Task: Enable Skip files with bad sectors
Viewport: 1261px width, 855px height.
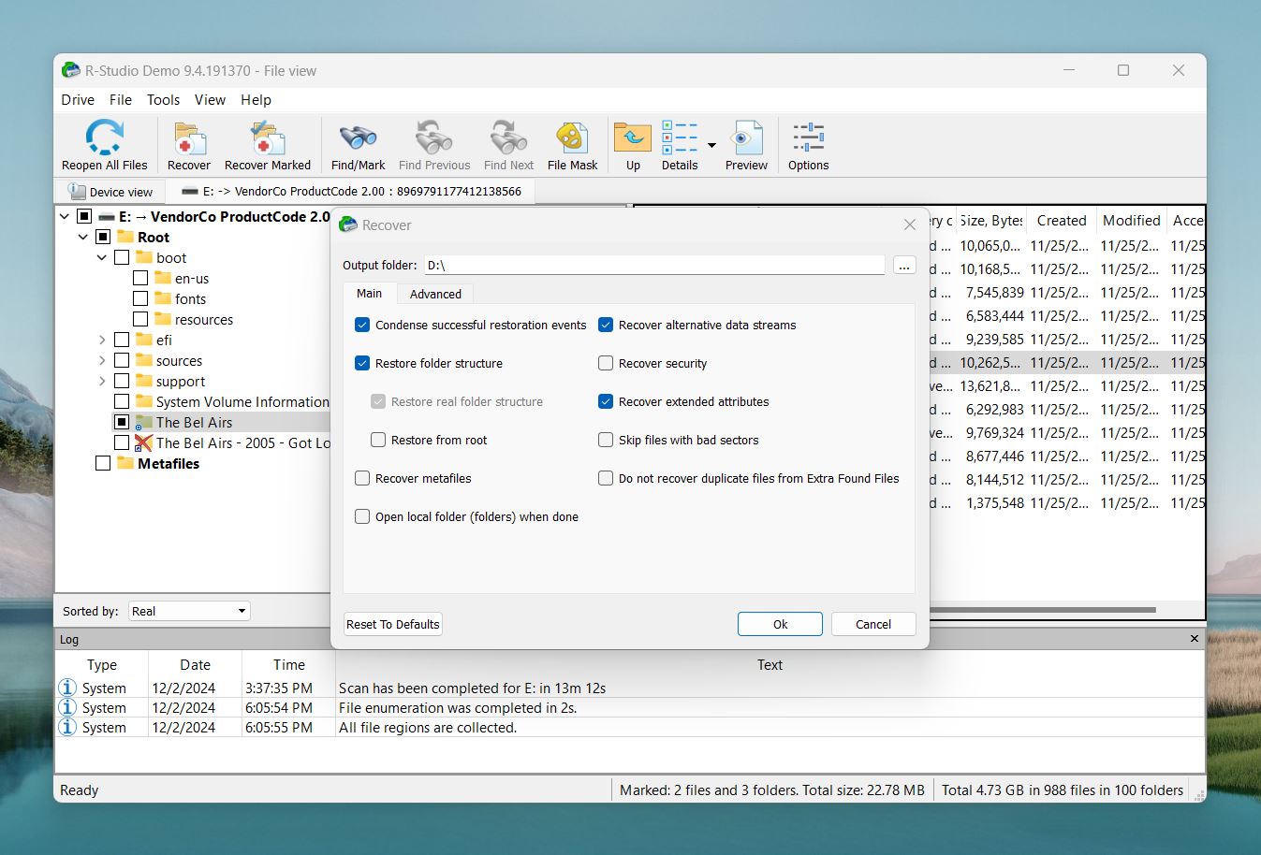Action: click(606, 440)
